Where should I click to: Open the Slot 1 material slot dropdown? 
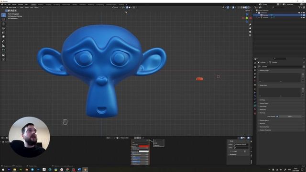[110, 138]
